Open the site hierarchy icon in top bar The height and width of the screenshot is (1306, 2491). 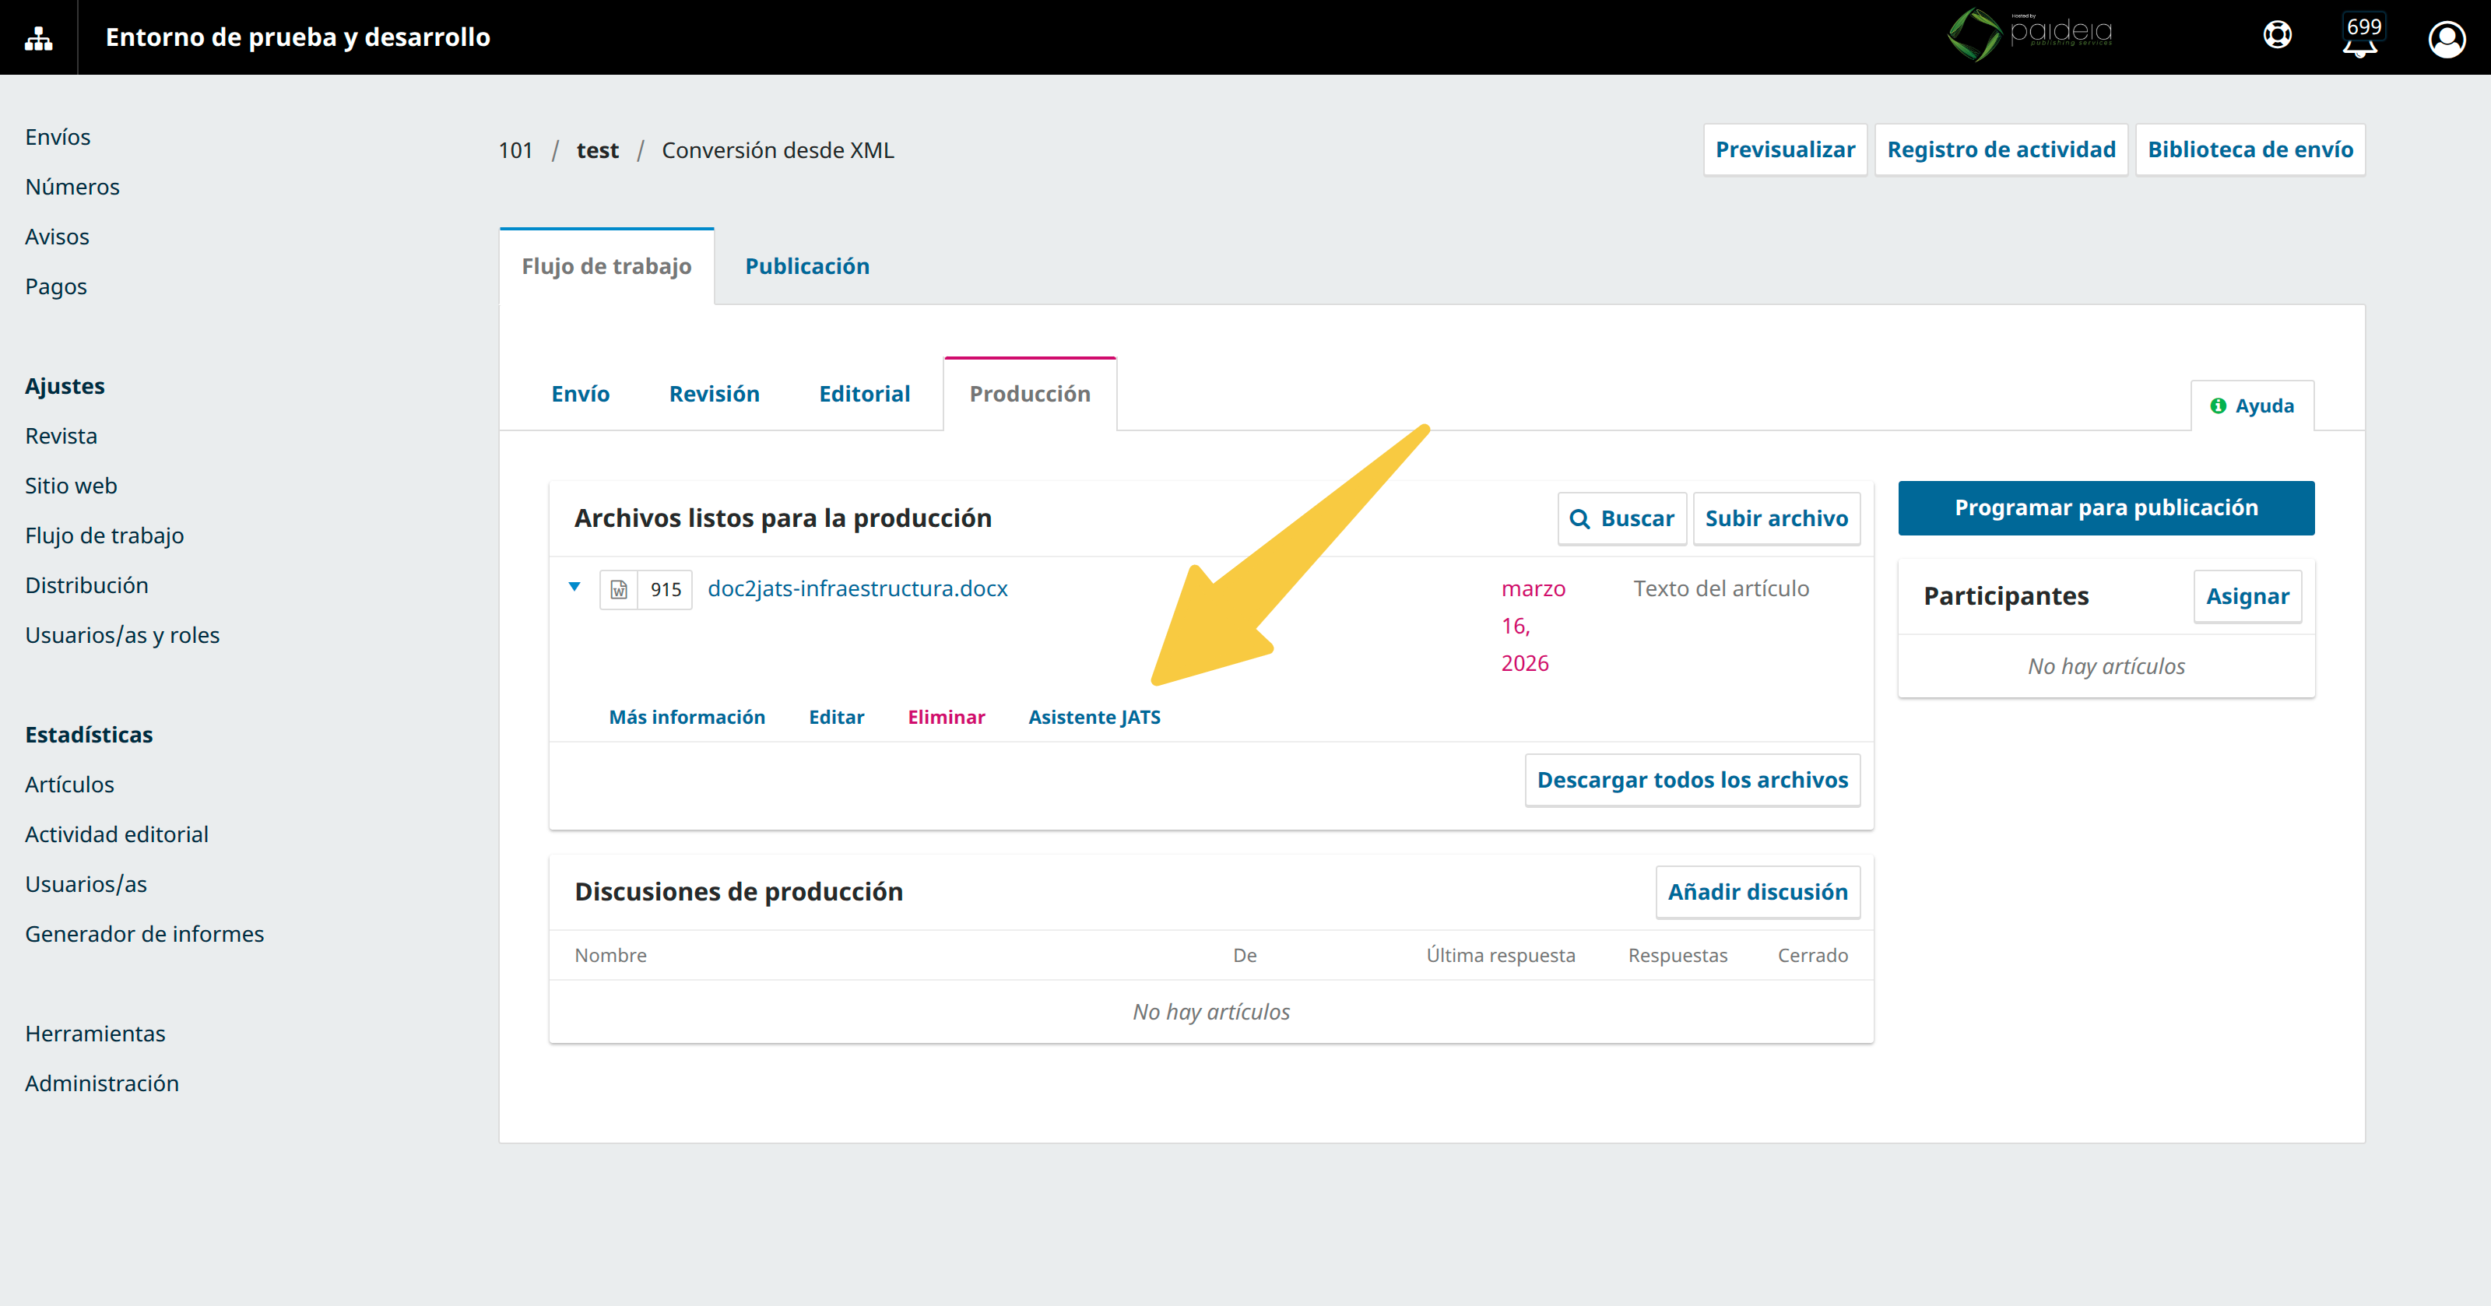[x=39, y=37]
